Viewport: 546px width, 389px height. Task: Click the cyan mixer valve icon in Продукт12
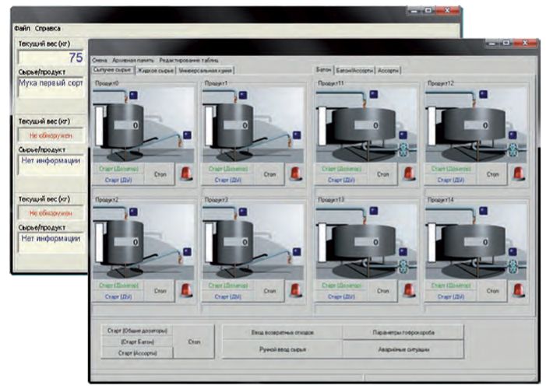513,149
